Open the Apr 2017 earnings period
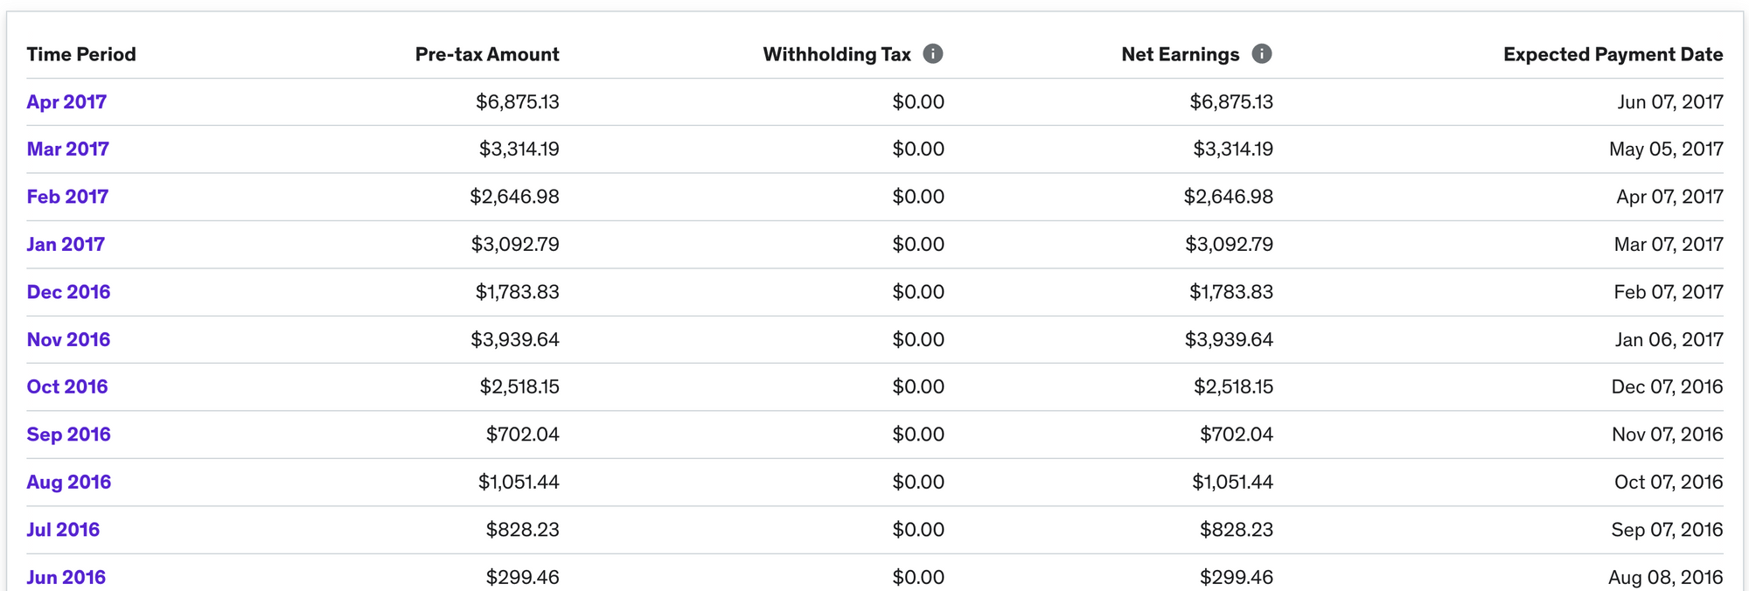The image size is (1749, 591). tap(66, 102)
